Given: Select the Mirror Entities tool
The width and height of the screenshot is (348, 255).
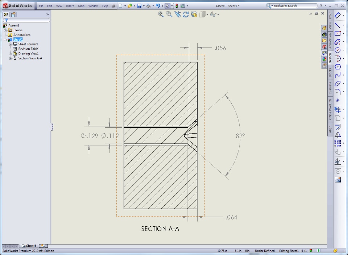Looking at the screenshot, I should click(337, 135).
